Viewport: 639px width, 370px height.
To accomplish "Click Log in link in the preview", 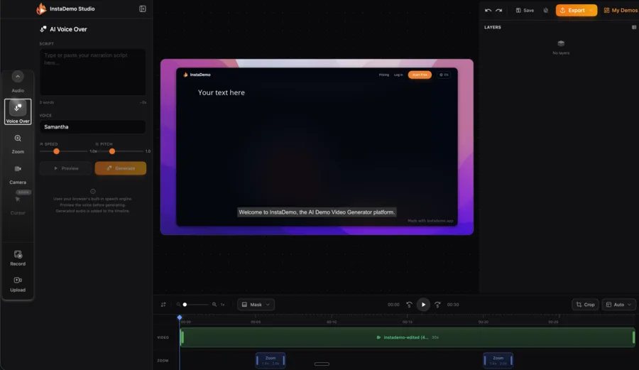I will (x=398, y=75).
